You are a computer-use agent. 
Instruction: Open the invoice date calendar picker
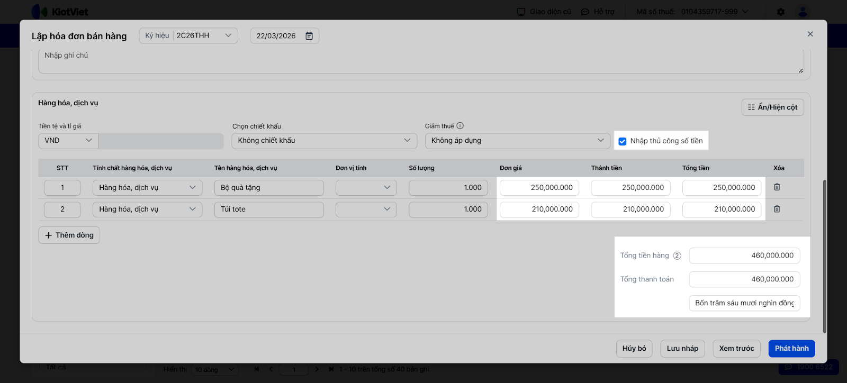pos(309,36)
